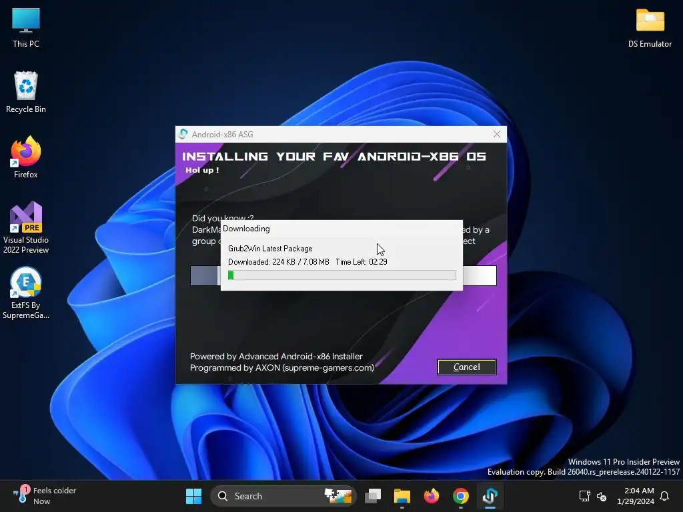Click the search highlights image in Search box

(x=338, y=496)
